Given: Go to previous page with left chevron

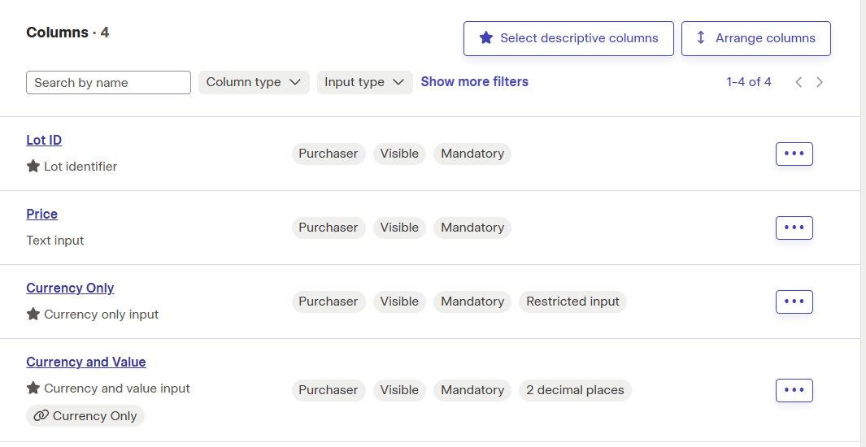Looking at the screenshot, I should [799, 82].
